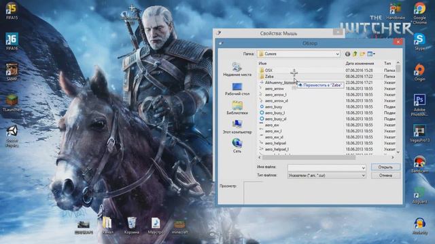
Task: Launch Google Chrome from desktop
Action: pos(419,13)
